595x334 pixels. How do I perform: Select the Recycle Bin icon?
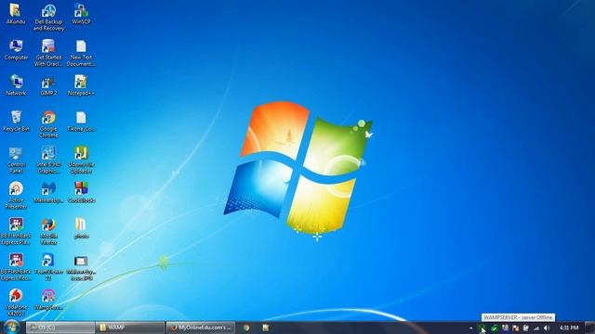pos(16,122)
